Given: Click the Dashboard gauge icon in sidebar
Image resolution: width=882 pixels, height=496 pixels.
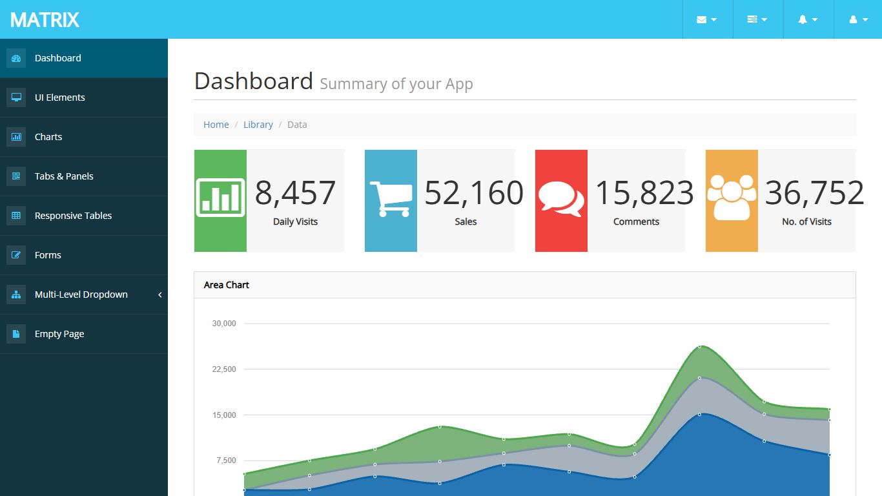Looking at the screenshot, I should point(16,58).
